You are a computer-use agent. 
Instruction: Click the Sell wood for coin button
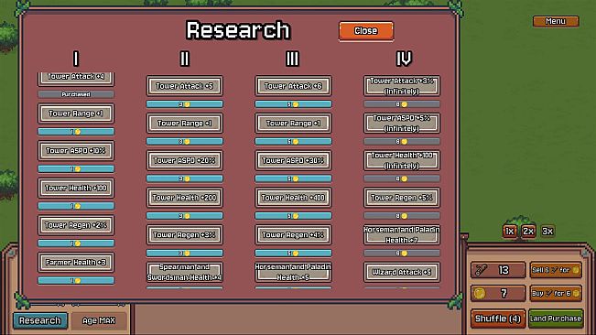point(556,270)
